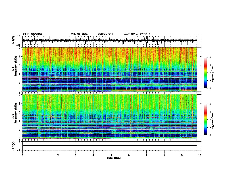Screen dimensions: 225x174
Task: Click the "-5" tick on ch.3(V) axis
Action: 19,150
